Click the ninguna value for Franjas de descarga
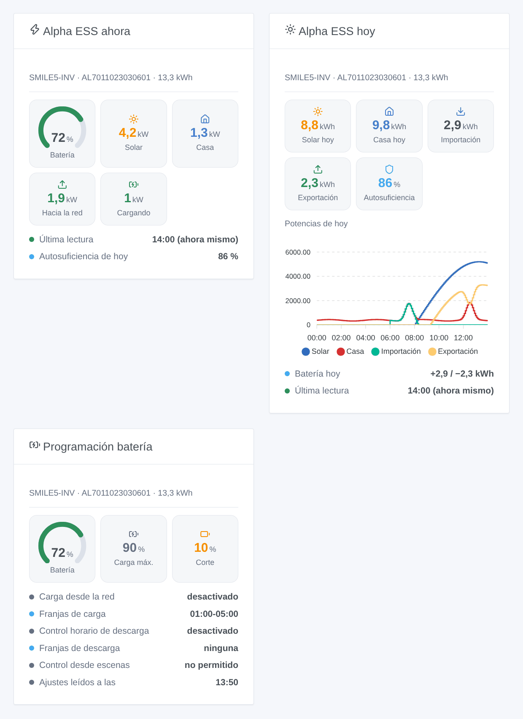 coord(221,648)
